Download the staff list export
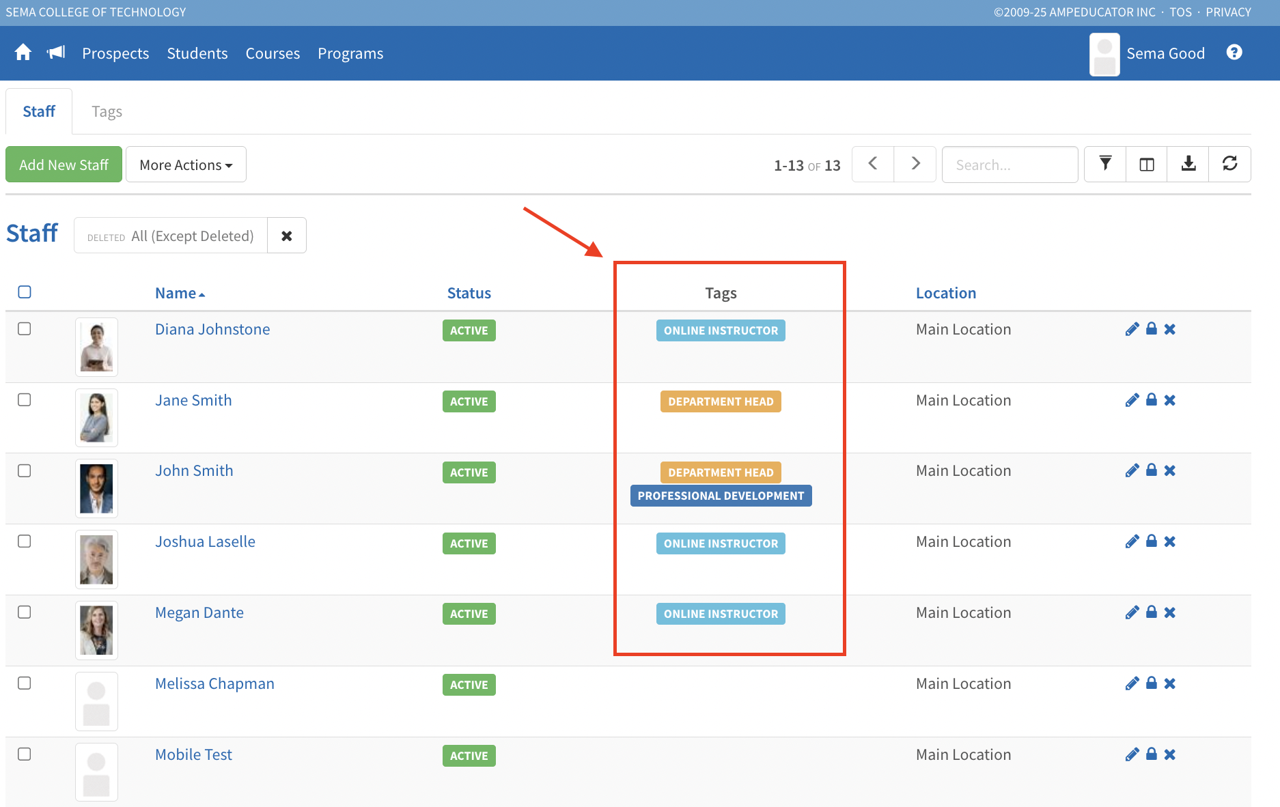The height and width of the screenshot is (807, 1280). [1188, 164]
